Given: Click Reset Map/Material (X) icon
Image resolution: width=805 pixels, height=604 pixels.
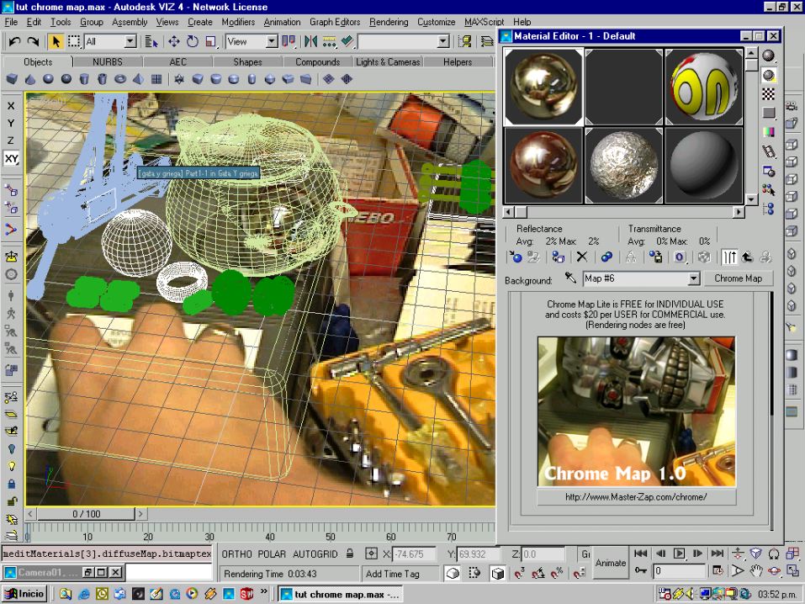Looking at the screenshot, I should point(582,257).
